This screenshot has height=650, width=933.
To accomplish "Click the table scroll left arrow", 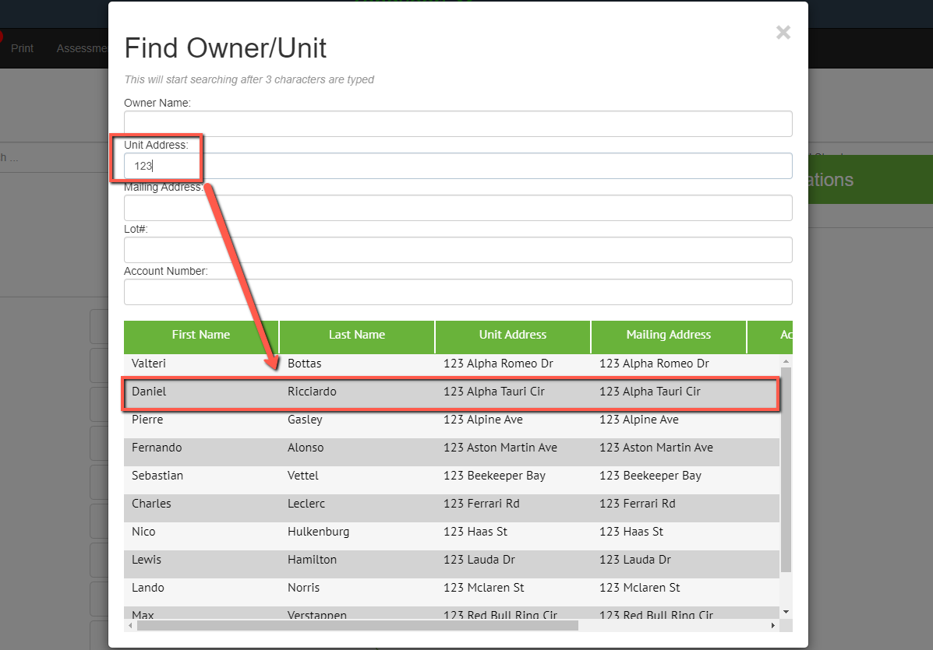I will (130, 626).
